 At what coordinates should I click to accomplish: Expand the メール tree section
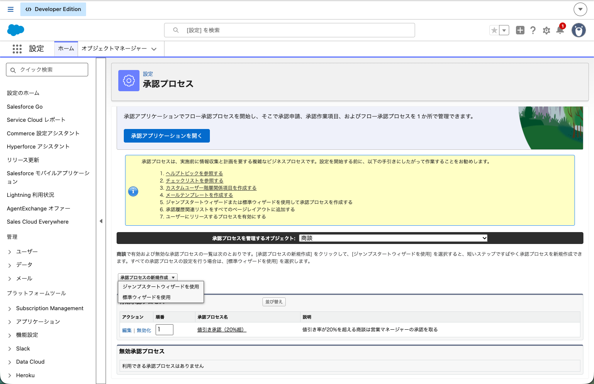point(10,279)
